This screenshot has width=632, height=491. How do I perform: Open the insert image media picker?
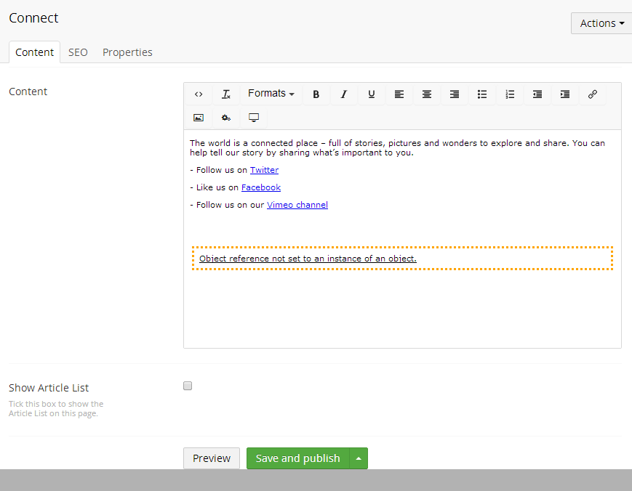coord(199,118)
